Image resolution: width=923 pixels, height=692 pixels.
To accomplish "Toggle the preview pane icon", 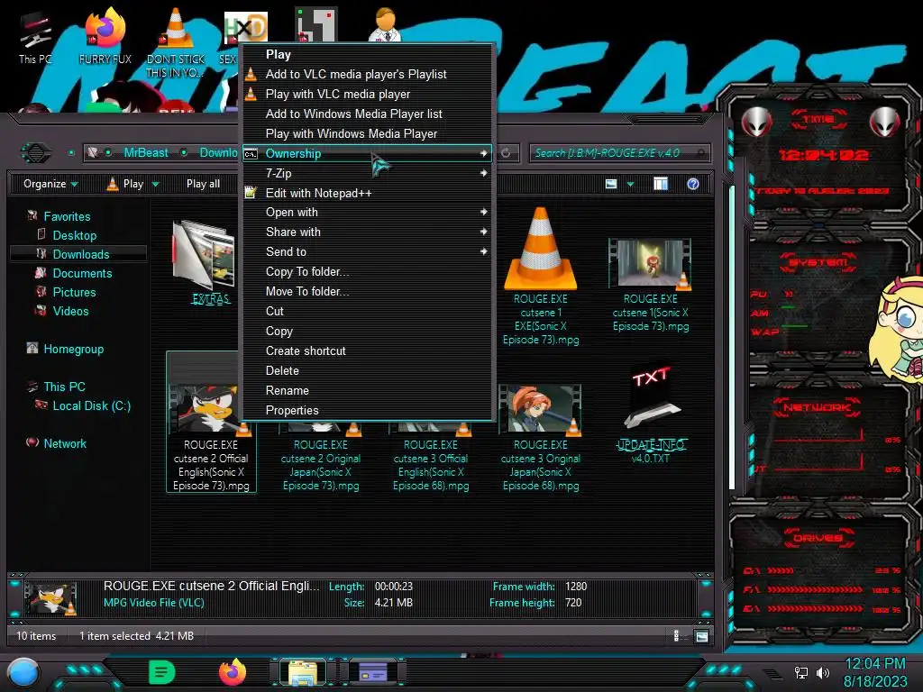I will [x=661, y=184].
